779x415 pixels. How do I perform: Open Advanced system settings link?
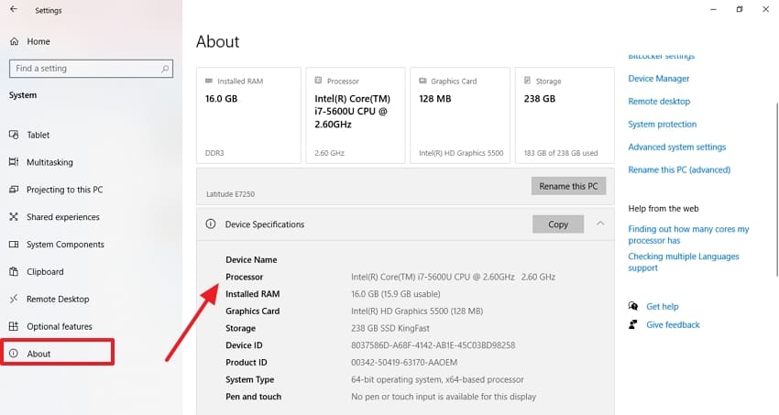tap(676, 147)
